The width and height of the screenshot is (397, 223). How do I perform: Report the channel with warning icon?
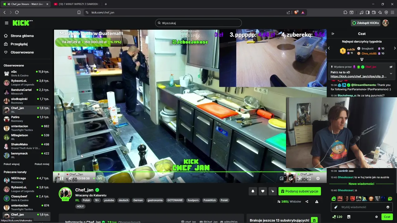click(317, 202)
